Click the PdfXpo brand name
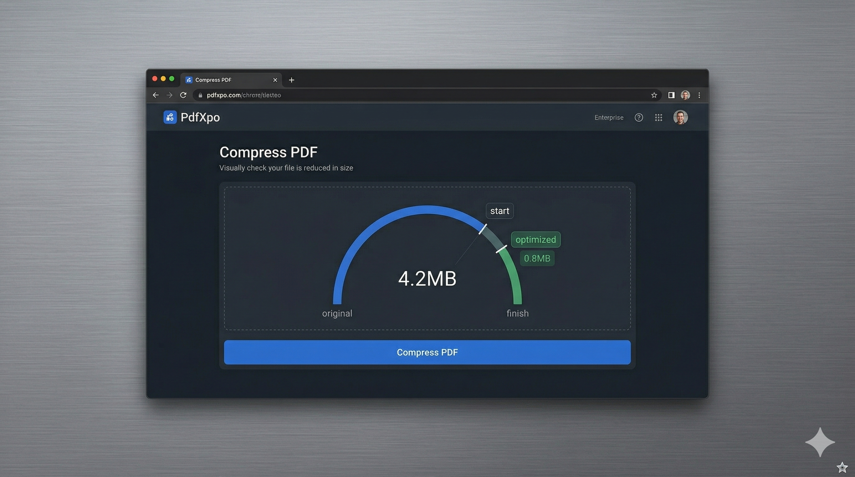Screen dimensions: 855x477 [x=200, y=117]
